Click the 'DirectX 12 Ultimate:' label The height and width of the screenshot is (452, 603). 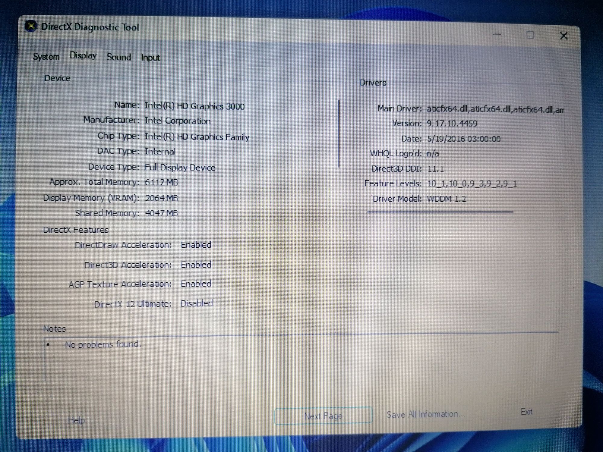tap(133, 304)
